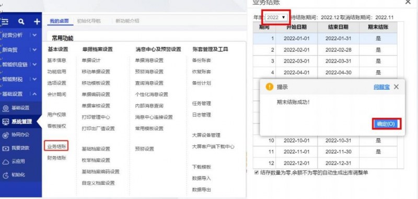This screenshot has height=199, width=418.
Task: Switch to 初始化导航 tab
Action: tap(89, 21)
